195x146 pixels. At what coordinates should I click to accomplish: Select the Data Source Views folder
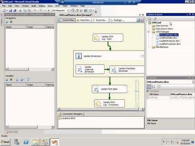coord(164,29)
